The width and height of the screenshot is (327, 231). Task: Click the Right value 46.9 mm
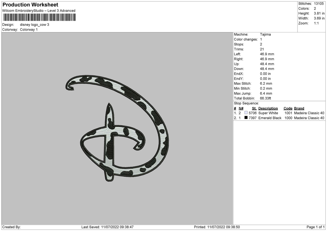(x=267, y=59)
